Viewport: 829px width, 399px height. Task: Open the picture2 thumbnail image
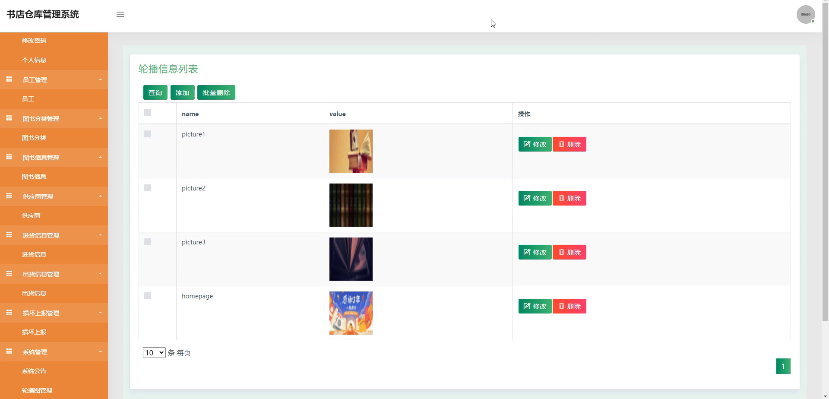(x=351, y=205)
